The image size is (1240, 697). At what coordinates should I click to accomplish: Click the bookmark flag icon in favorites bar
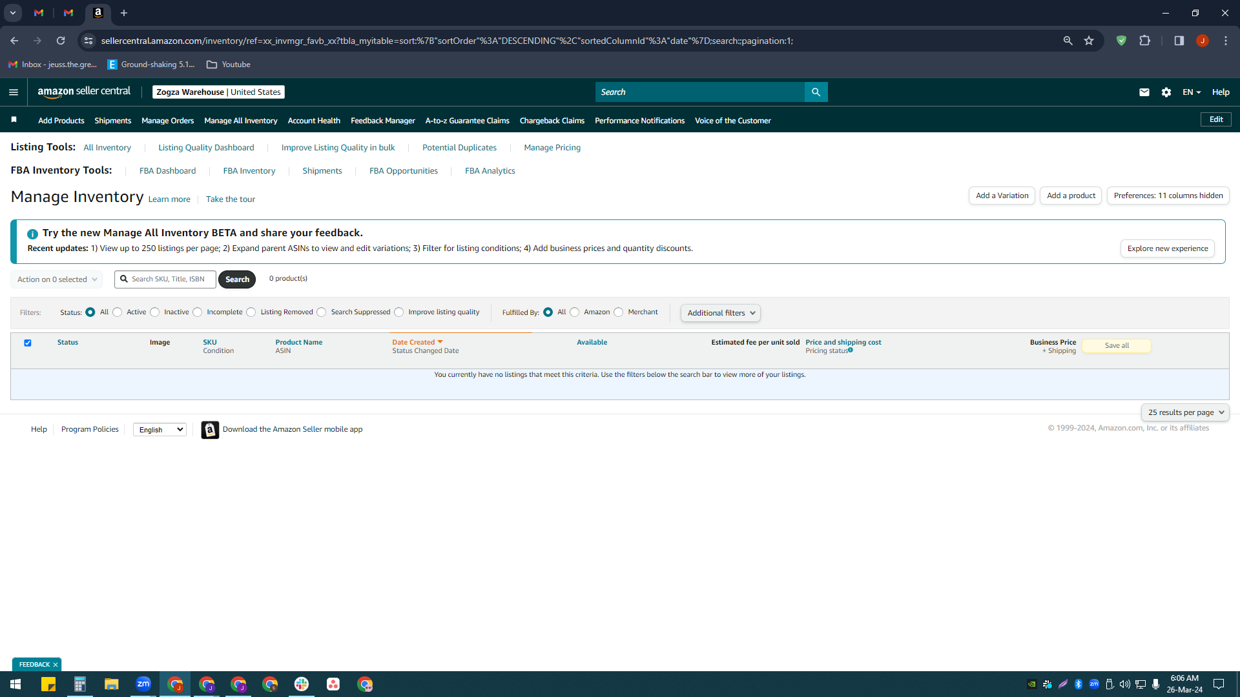[x=14, y=120]
